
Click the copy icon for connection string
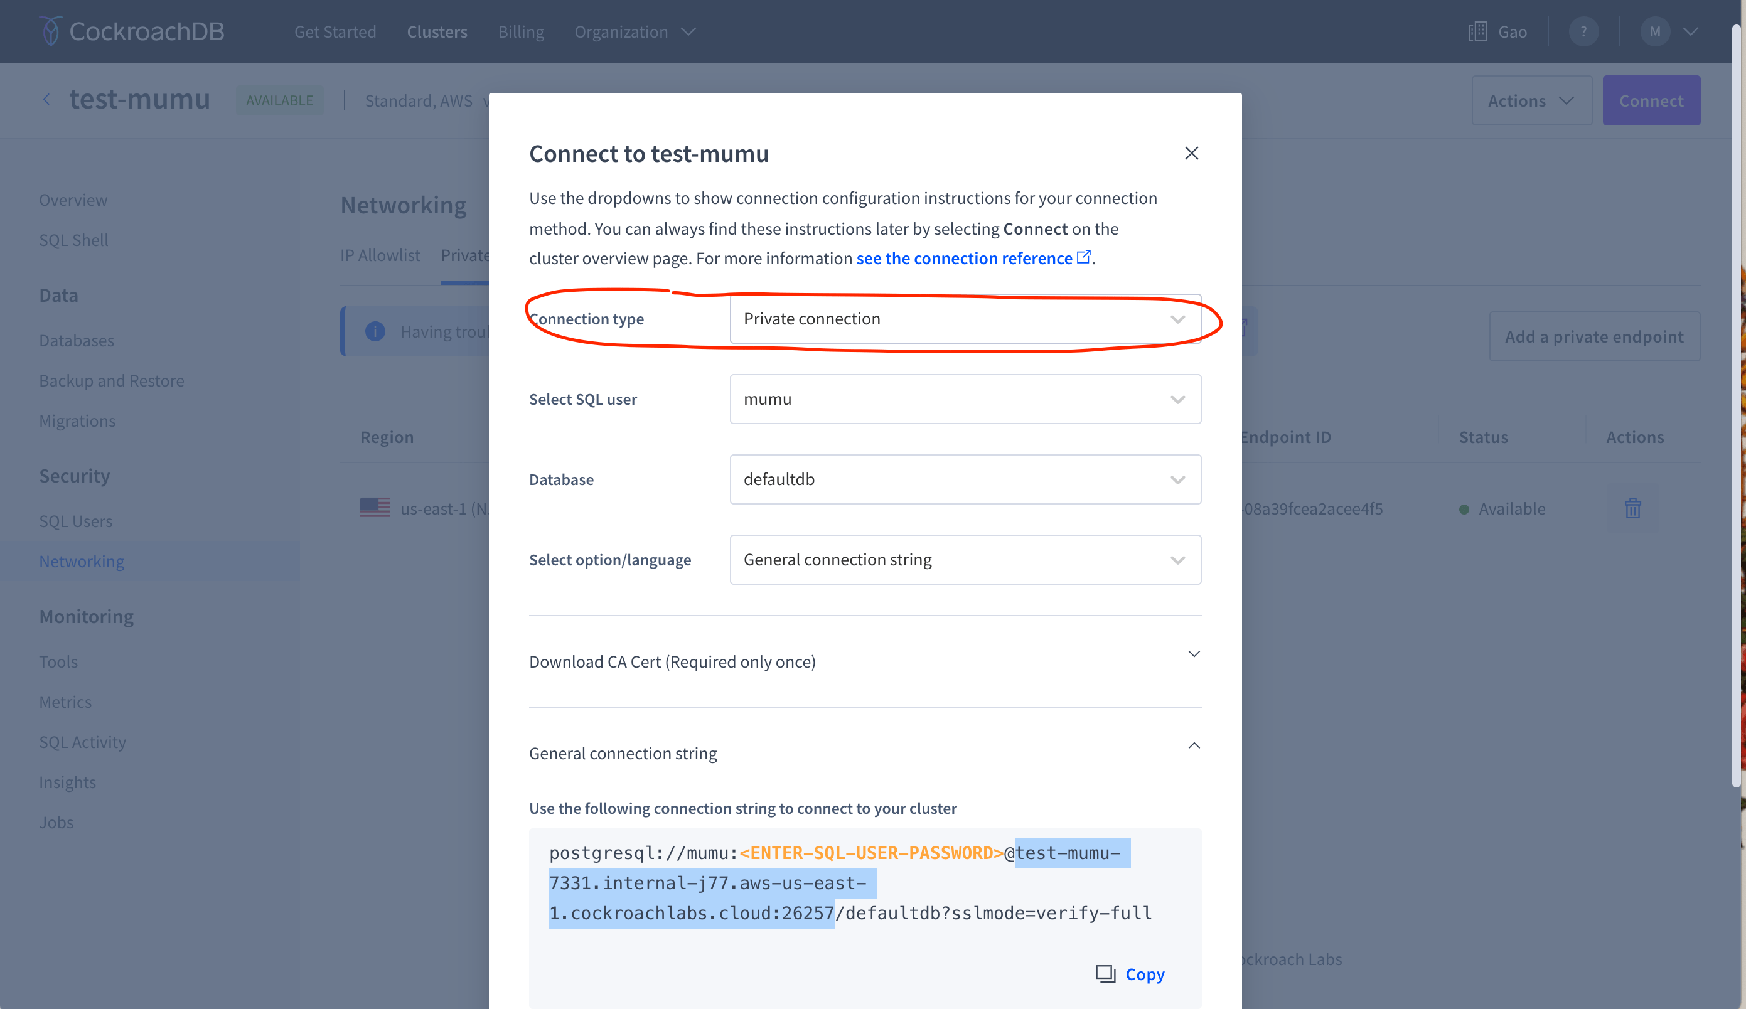click(1105, 974)
